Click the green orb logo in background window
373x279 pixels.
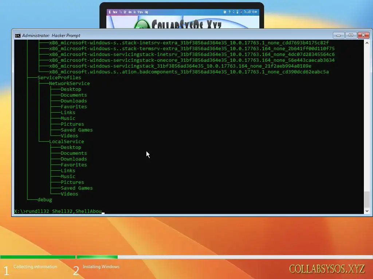click(142, 24)
